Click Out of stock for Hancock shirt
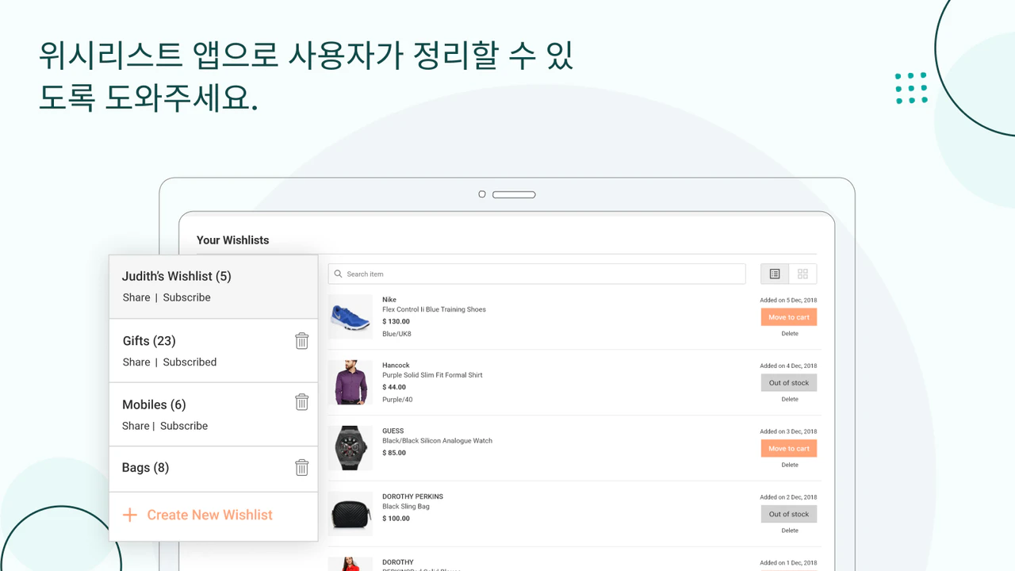1015x571 pixels. 789,383
